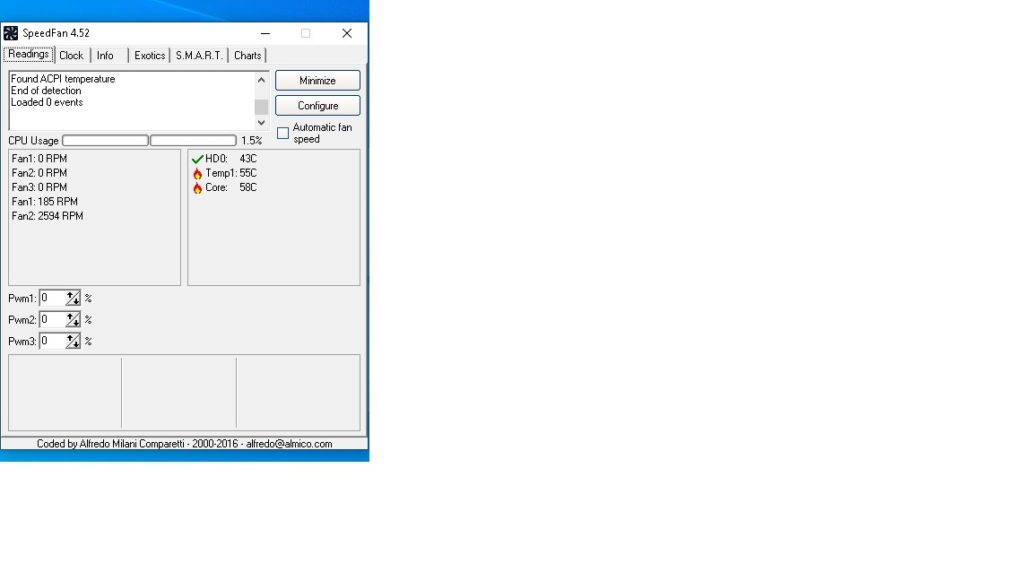1033x581 pixels.
Task: Open the Readings tab
Action: coord(29,55)
